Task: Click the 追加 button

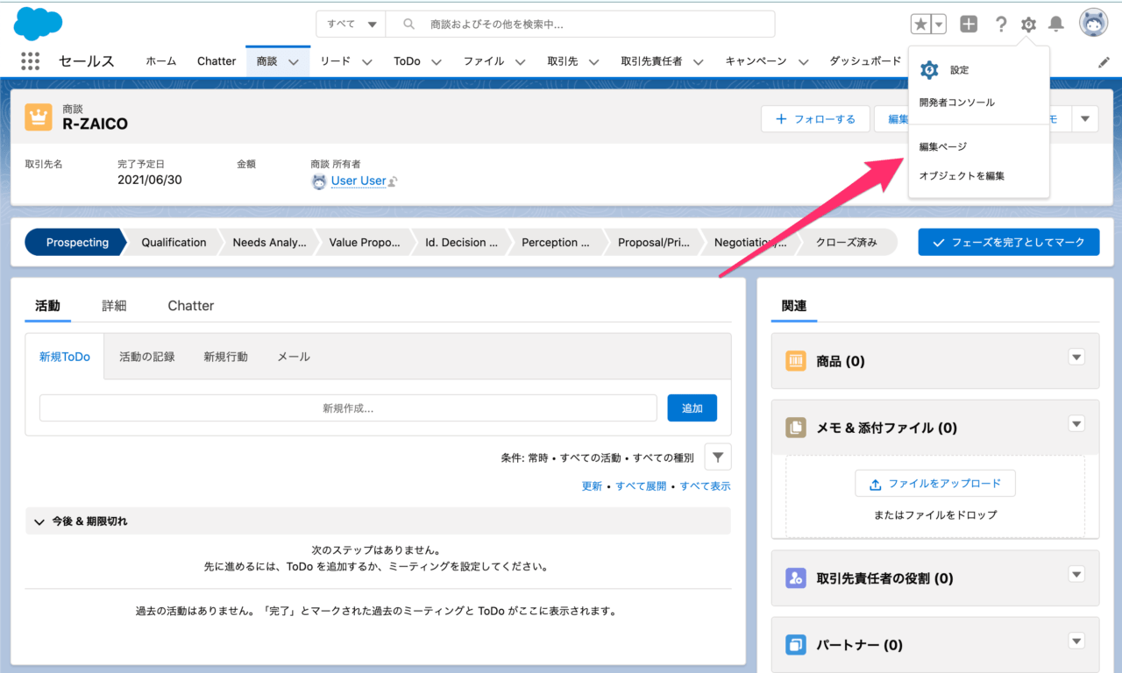Action: tap(692, 408)
